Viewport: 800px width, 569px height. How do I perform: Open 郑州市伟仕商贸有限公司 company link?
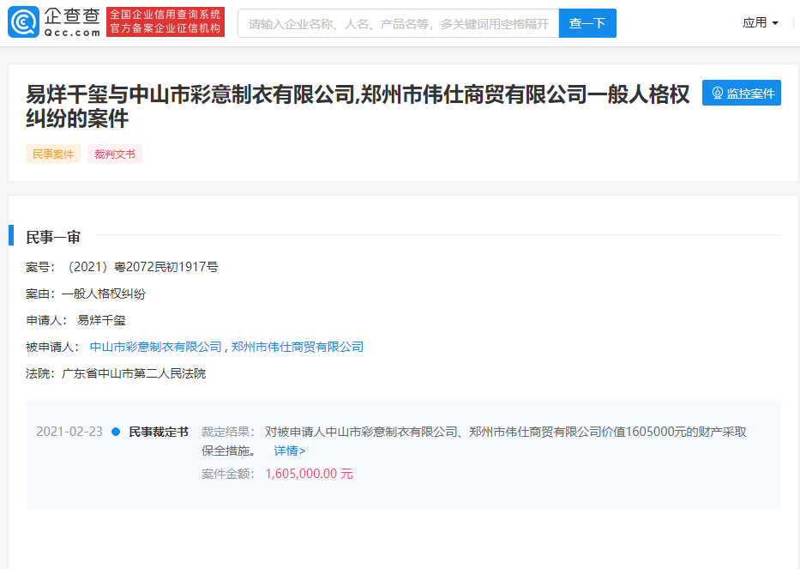click(298, 347)
